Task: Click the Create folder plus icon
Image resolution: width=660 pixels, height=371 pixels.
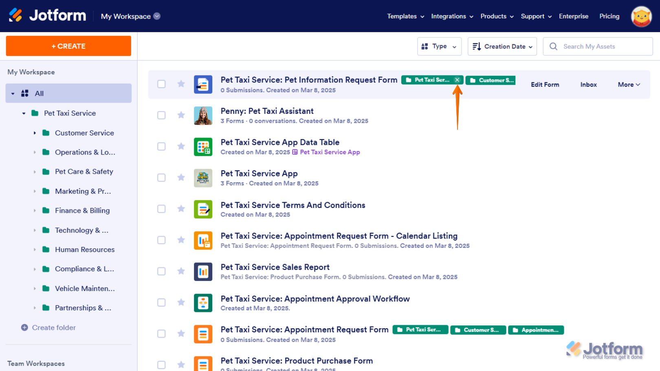Action: (x=24, y=327)
